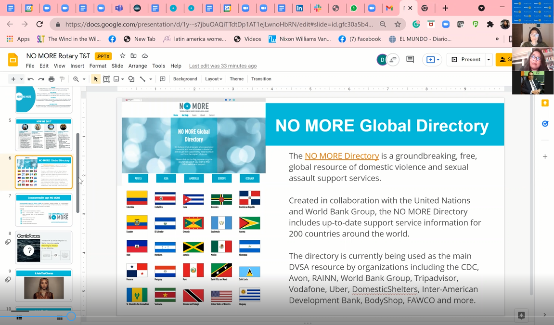The height and width of the screenshot is (325, 554).
Task: Click the NO MORE Directory hyperlink
Action: tap(342, 156)
